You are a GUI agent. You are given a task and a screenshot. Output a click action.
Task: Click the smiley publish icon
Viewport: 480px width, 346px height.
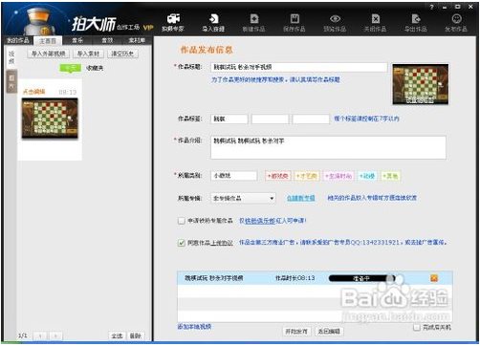(x=457, y=19)
